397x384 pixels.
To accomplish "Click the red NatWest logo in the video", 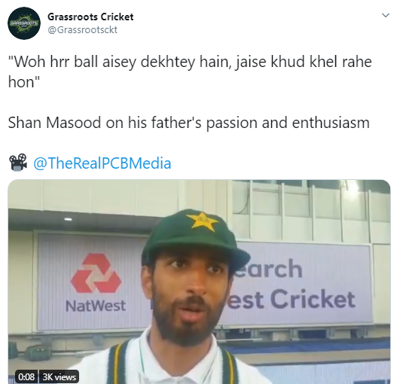I will click(x=96, y=273).
